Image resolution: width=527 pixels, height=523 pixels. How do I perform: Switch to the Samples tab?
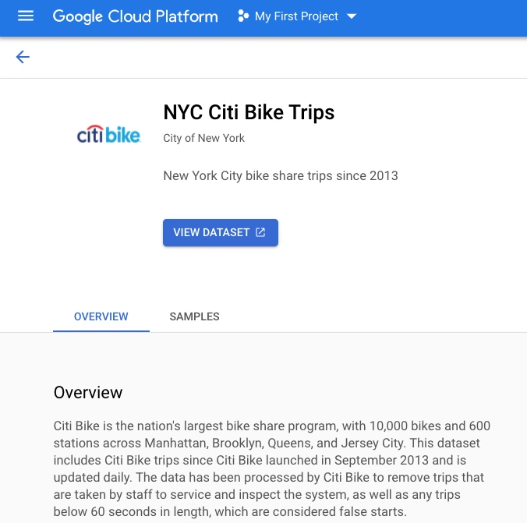point(194,316)
